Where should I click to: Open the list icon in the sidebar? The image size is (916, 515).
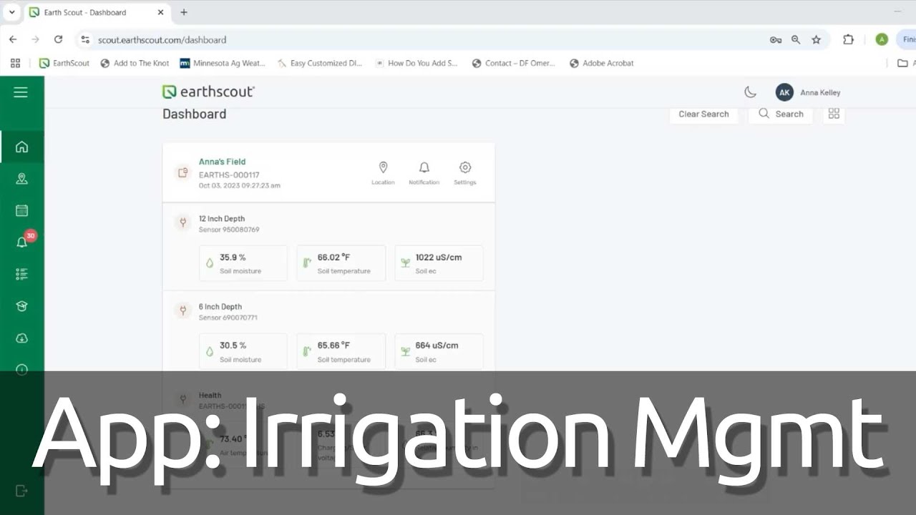coord(21,274)
